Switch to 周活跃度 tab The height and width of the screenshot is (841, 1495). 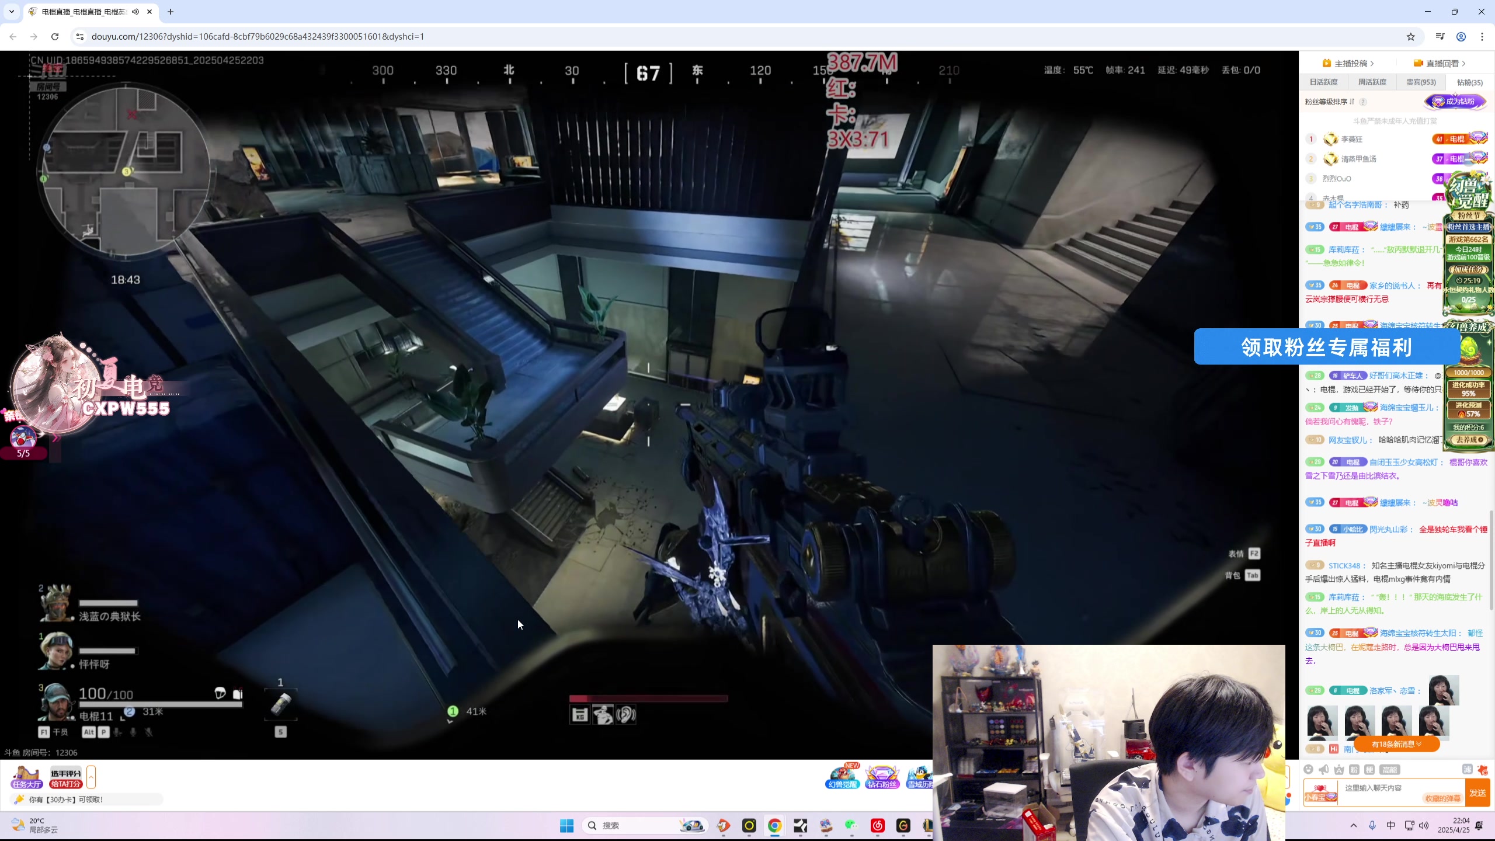pyautogui.click(x=1372, y=82)
